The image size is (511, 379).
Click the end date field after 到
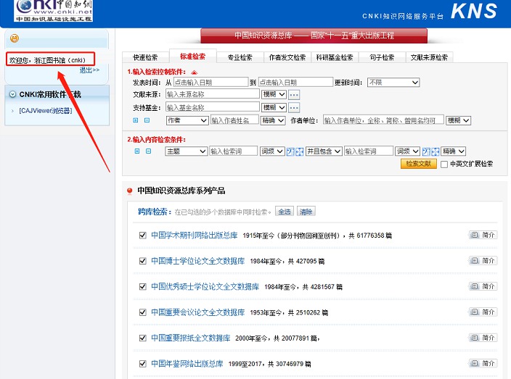[295, 83]
